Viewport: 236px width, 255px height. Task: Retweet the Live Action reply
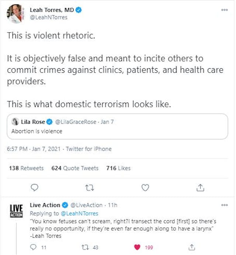pyautogui.click(x=85, y=247)
